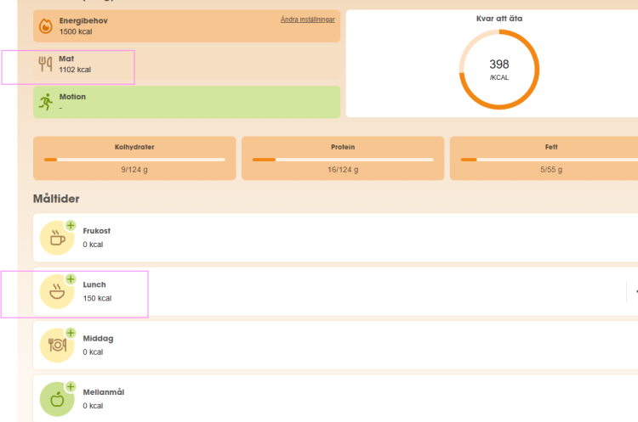Open the Frukost meal label
This screenshot has width=638, height=422.
[x=96, y=231]
